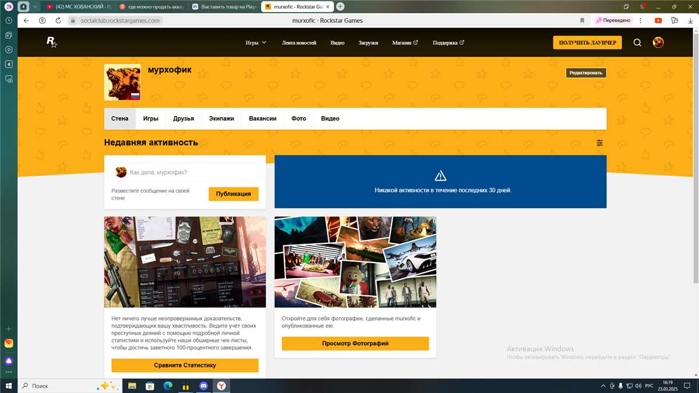699x393 pixels.
Task: Open the site search magnifier icon
Action: point(637,43)
